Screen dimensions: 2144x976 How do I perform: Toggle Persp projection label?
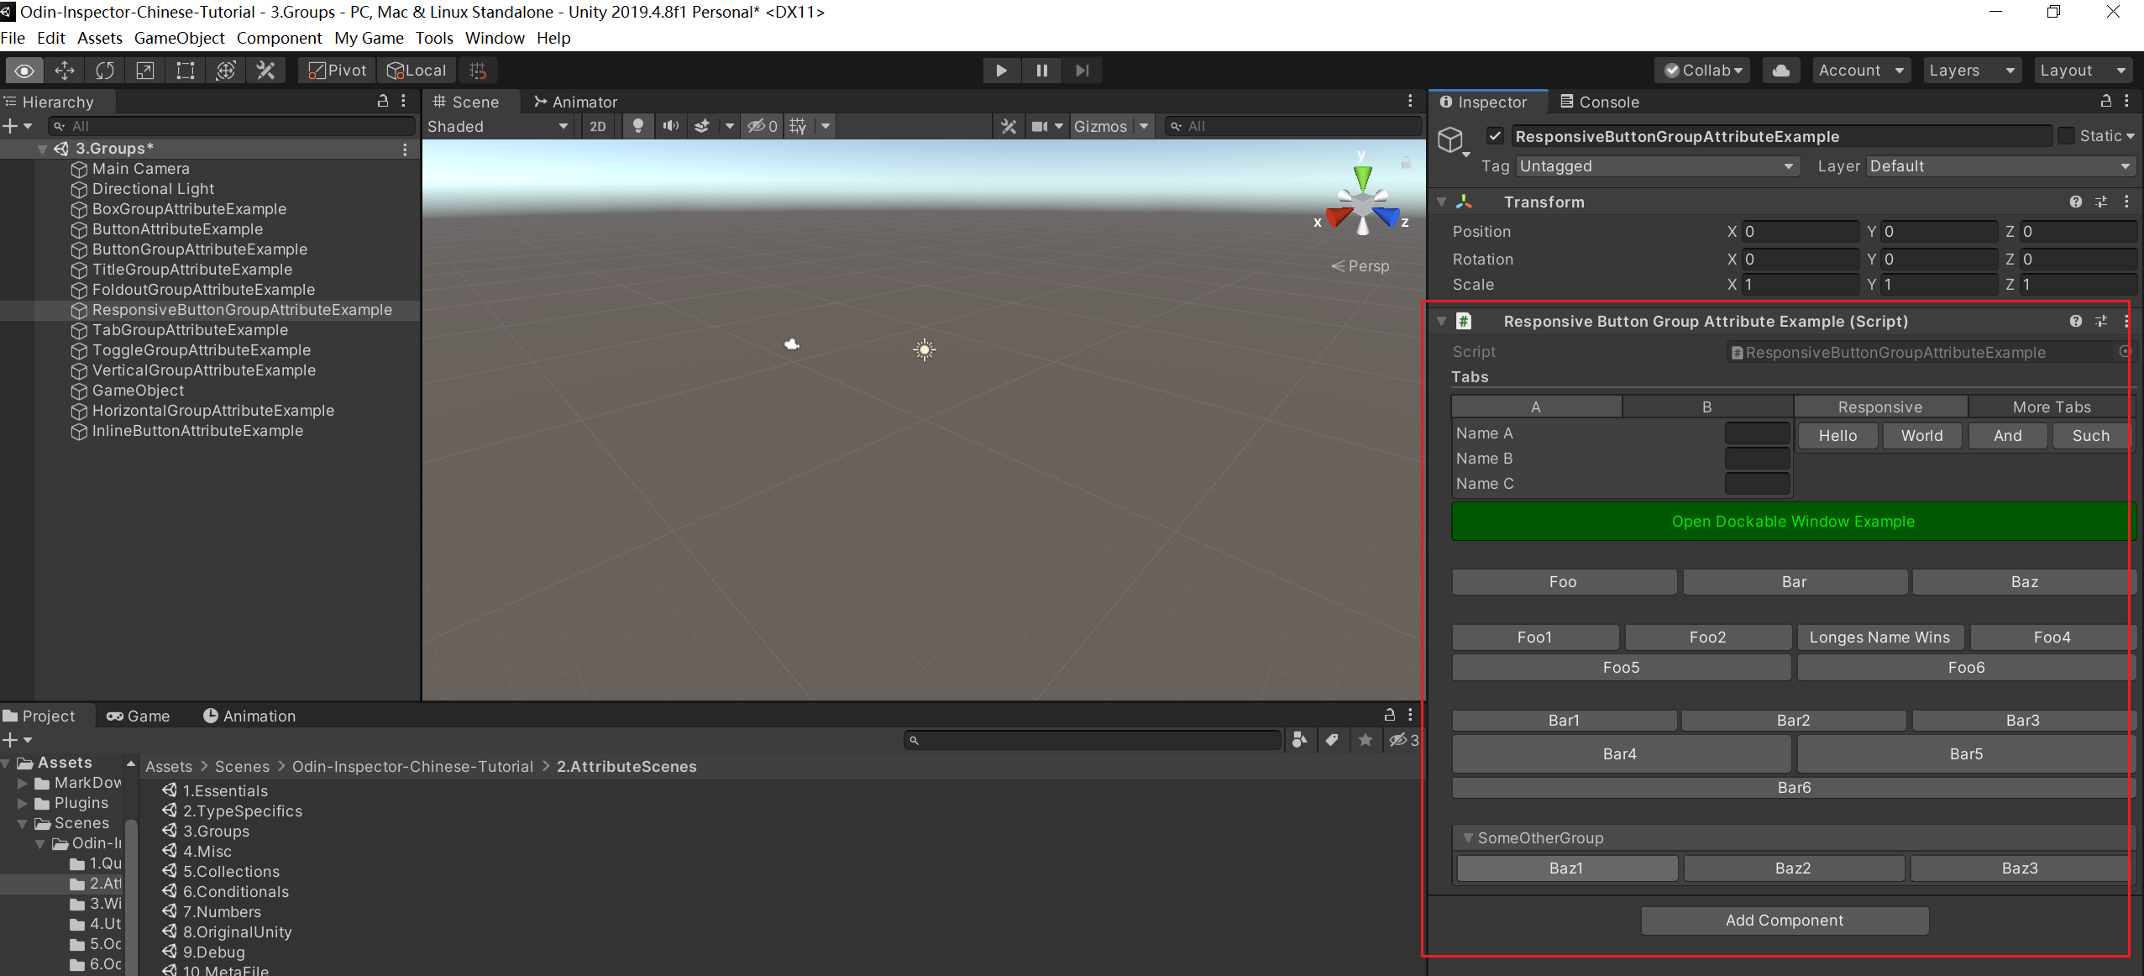[1360, 266]
